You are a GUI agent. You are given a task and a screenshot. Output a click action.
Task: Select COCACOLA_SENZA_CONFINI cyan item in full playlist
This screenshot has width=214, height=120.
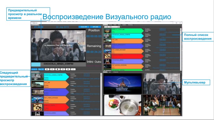[x=128, y=36]
